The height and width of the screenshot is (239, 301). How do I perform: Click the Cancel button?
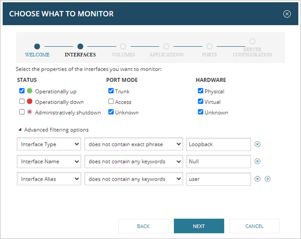(254, 226)
